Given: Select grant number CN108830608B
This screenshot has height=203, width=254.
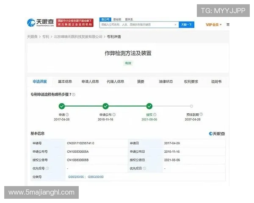Looking at the screenshot, I should click(78, 160).
